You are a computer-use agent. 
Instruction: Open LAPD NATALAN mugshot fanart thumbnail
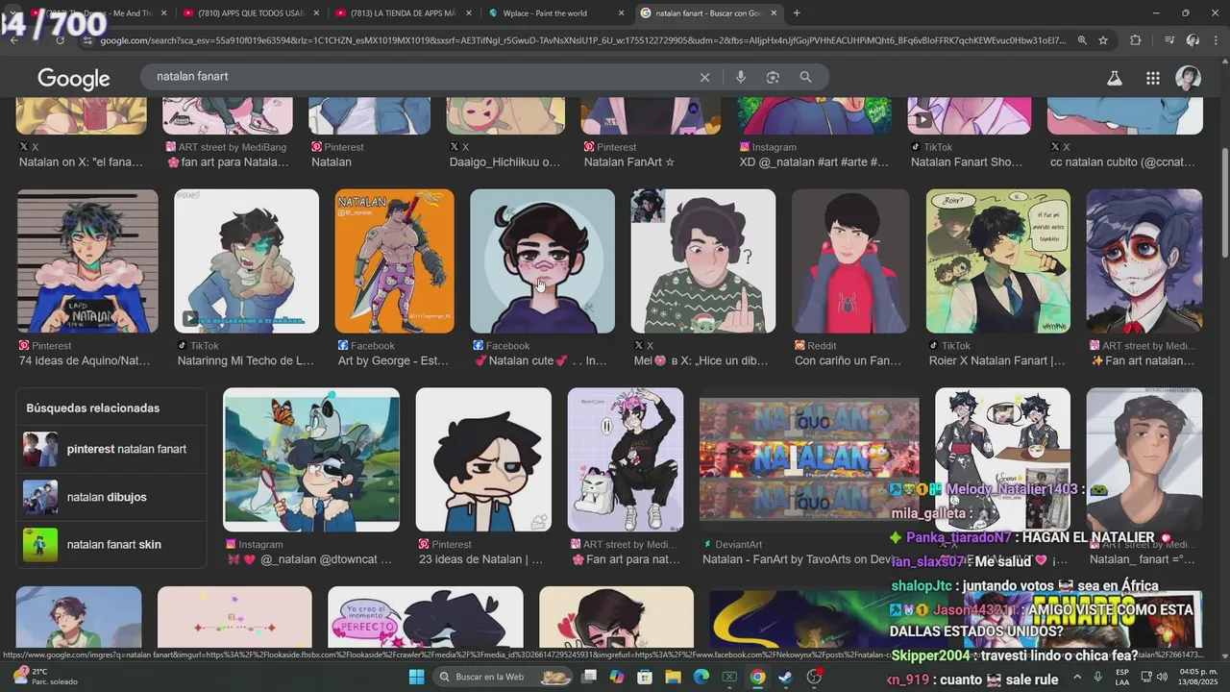point(87,260)
